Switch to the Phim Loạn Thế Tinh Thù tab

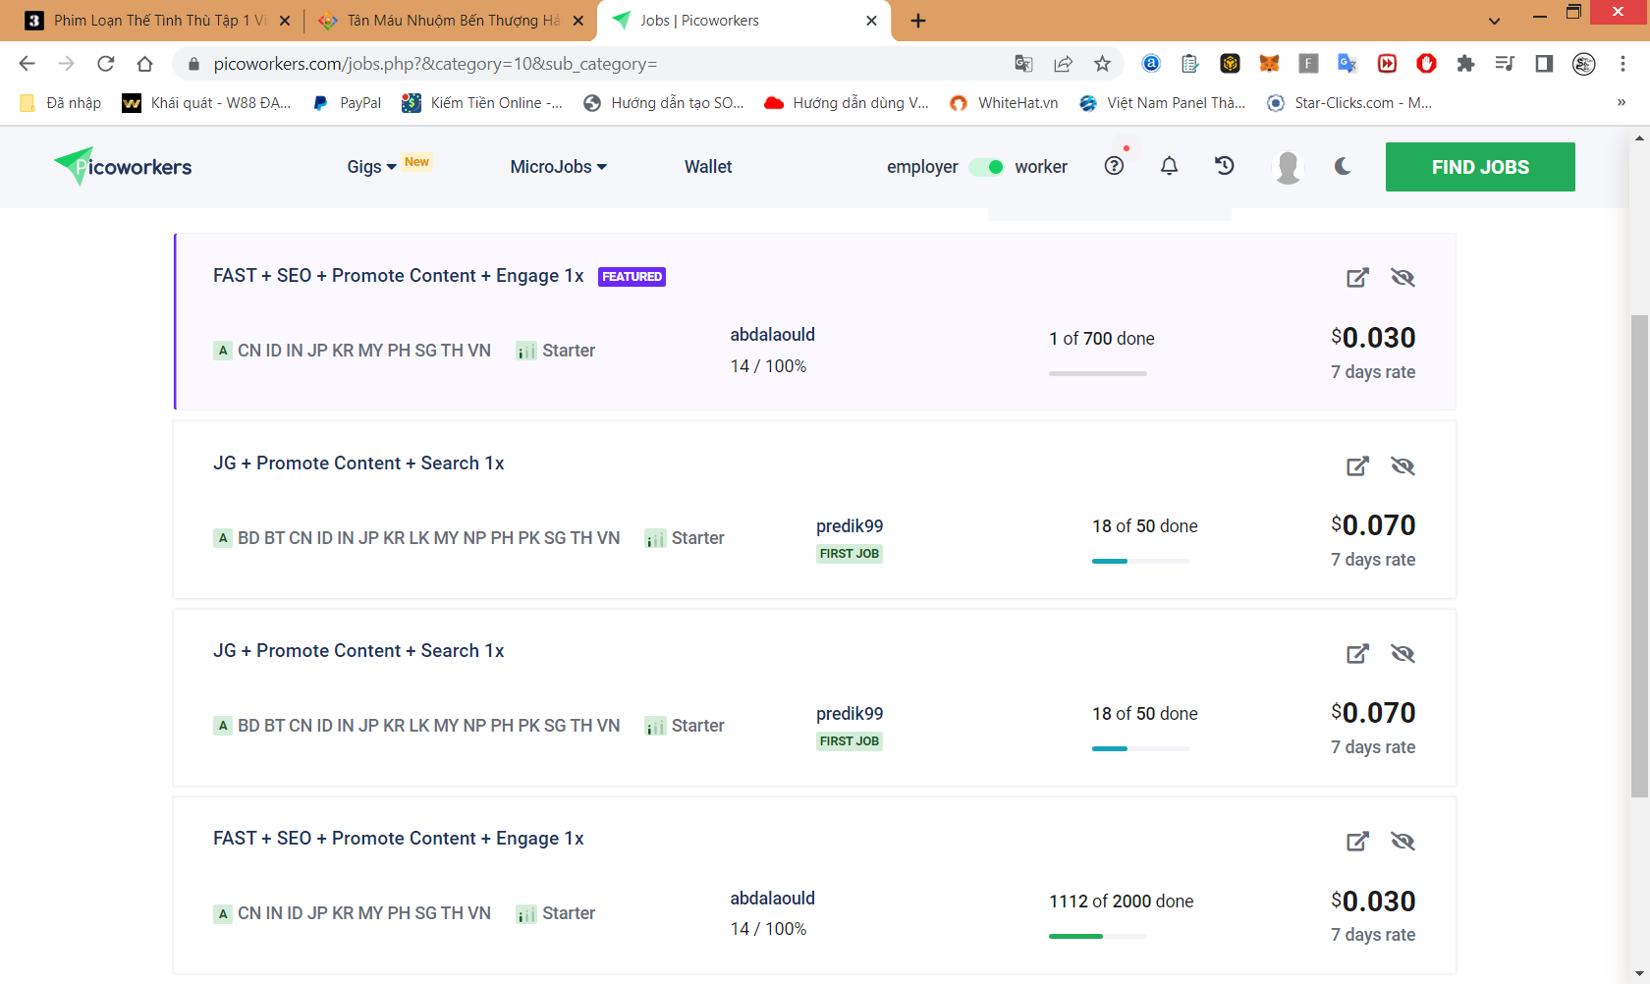tap(157, 21)
